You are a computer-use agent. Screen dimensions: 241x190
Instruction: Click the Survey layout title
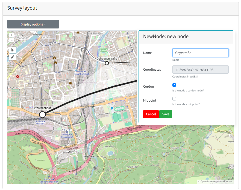pos(22,8)
